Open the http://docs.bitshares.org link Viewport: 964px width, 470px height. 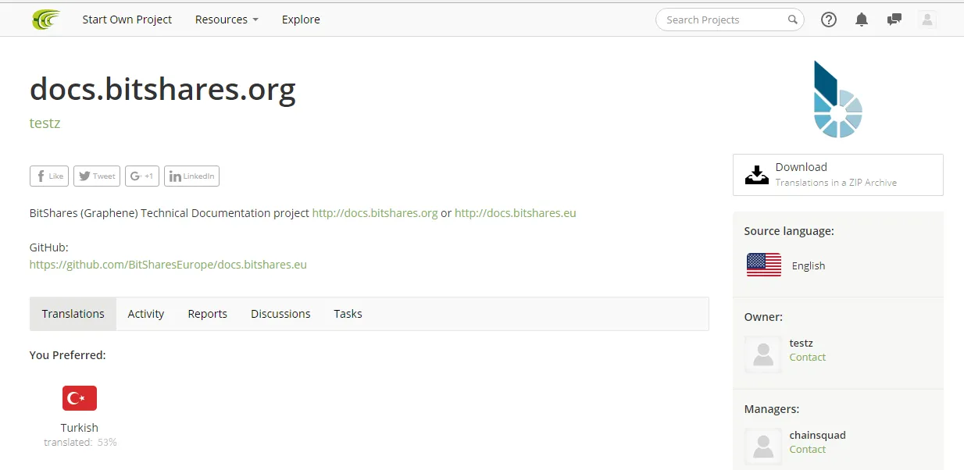[x=375, y=212]
